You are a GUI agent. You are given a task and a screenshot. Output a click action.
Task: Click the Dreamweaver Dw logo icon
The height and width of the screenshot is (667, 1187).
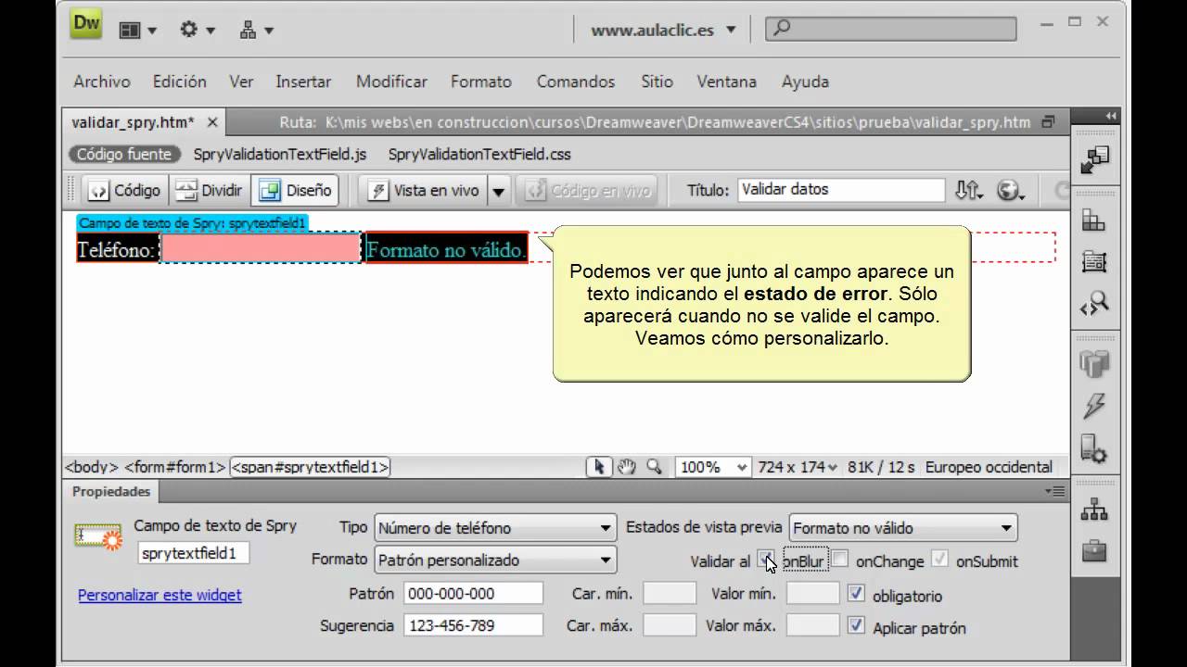click(86, 25)
